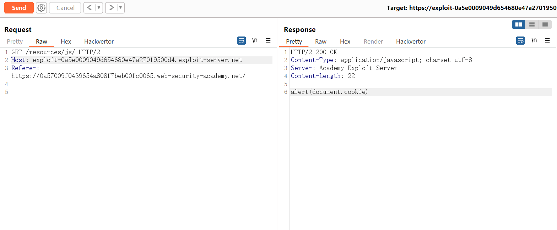Toggle non-printable \n characters in the Request panel

(255, 40)
